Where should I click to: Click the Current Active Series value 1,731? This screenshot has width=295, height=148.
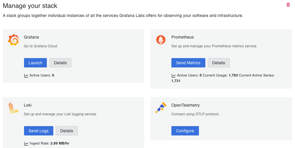tap(176, 81)
